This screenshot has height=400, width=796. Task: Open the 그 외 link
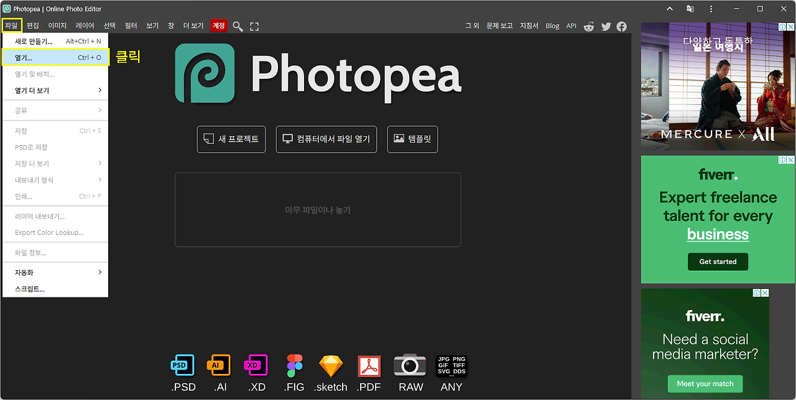coord(472,26)
